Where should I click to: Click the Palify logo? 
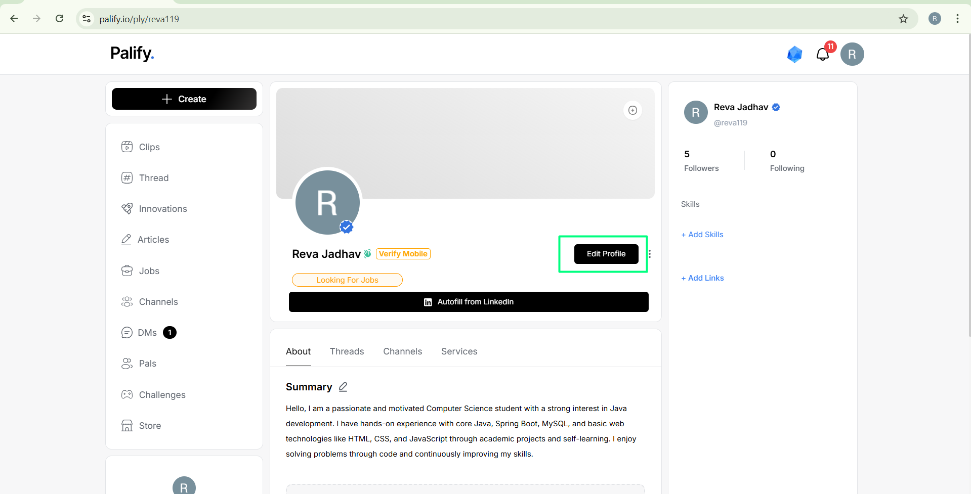tap(132, 53)
